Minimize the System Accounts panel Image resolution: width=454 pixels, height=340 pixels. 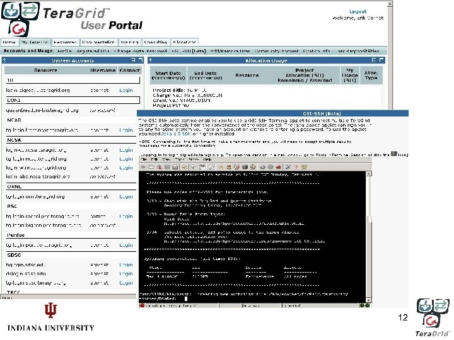(x=134, y=60)
